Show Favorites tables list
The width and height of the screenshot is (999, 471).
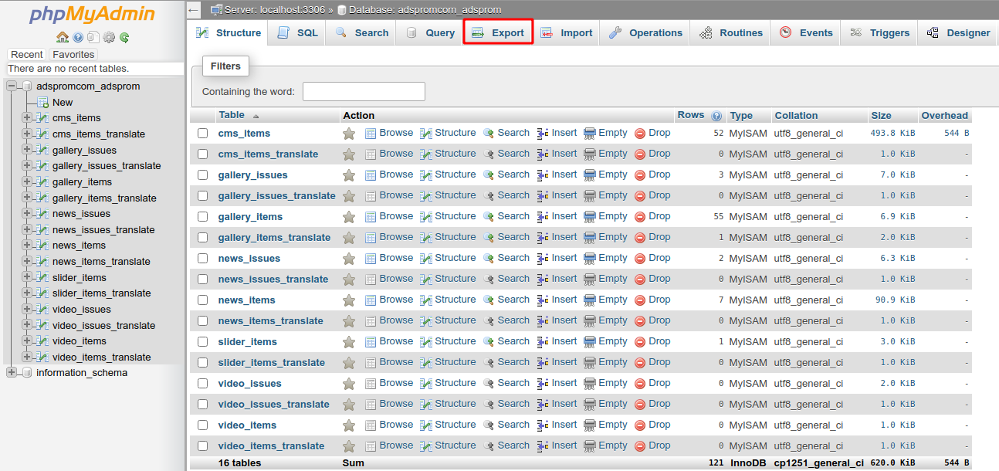click(x=73, y=54)
